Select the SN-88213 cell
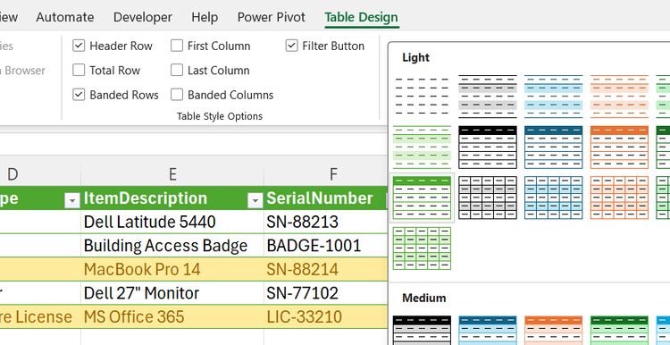Image resolution: width=670 pixels, height=345 pixels. (x=326, y=222)
